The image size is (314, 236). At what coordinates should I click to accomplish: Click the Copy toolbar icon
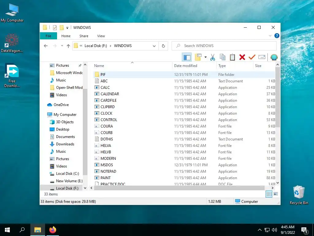[x=223, y=57]
